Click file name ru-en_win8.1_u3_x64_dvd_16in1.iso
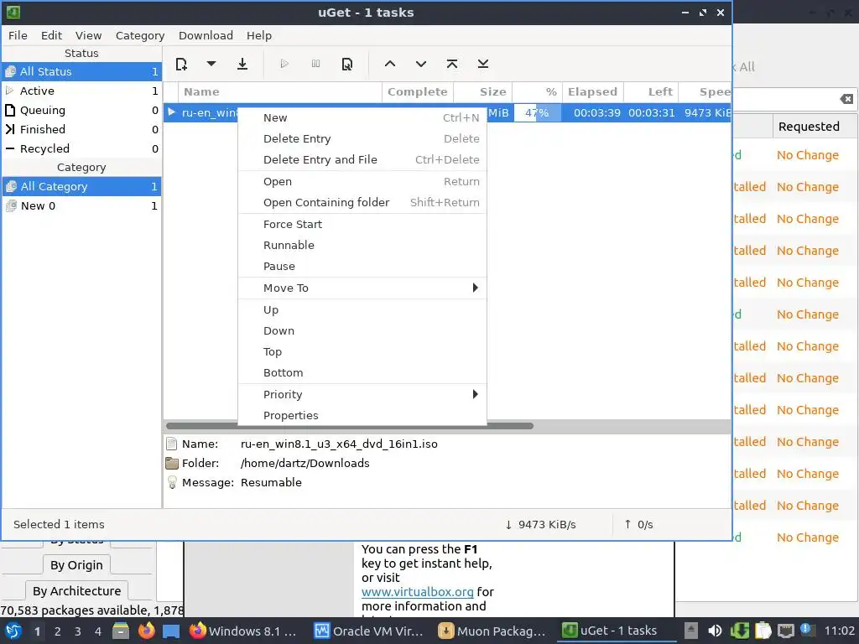 [x=339, y=444]
